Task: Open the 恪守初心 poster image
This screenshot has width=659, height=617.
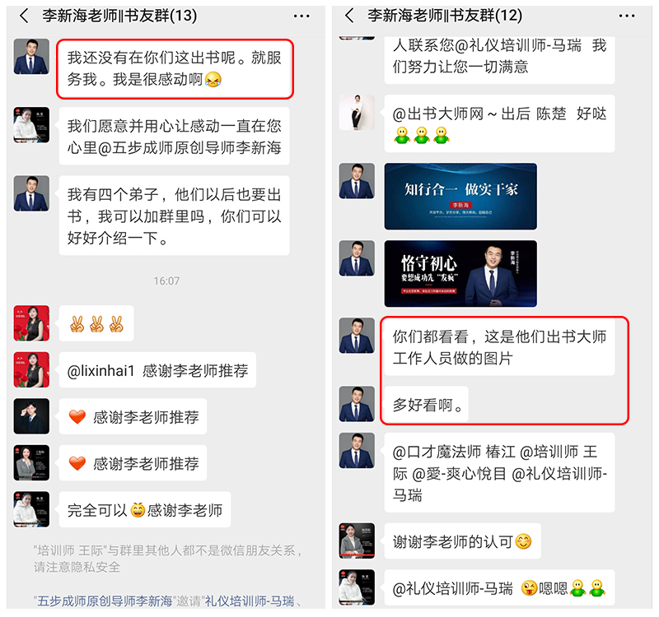Action: pyautogui.click(x=460, y=274)
